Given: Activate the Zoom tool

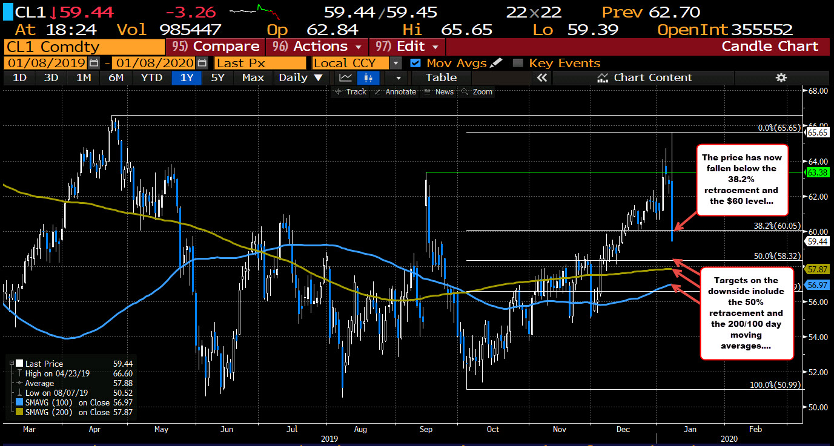Looking at the screenshot, I should 477,92.
